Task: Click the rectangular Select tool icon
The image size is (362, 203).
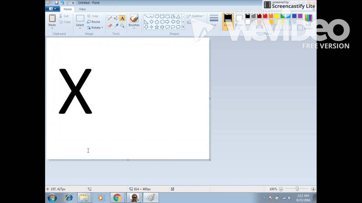Action: (x=80, y=18)
